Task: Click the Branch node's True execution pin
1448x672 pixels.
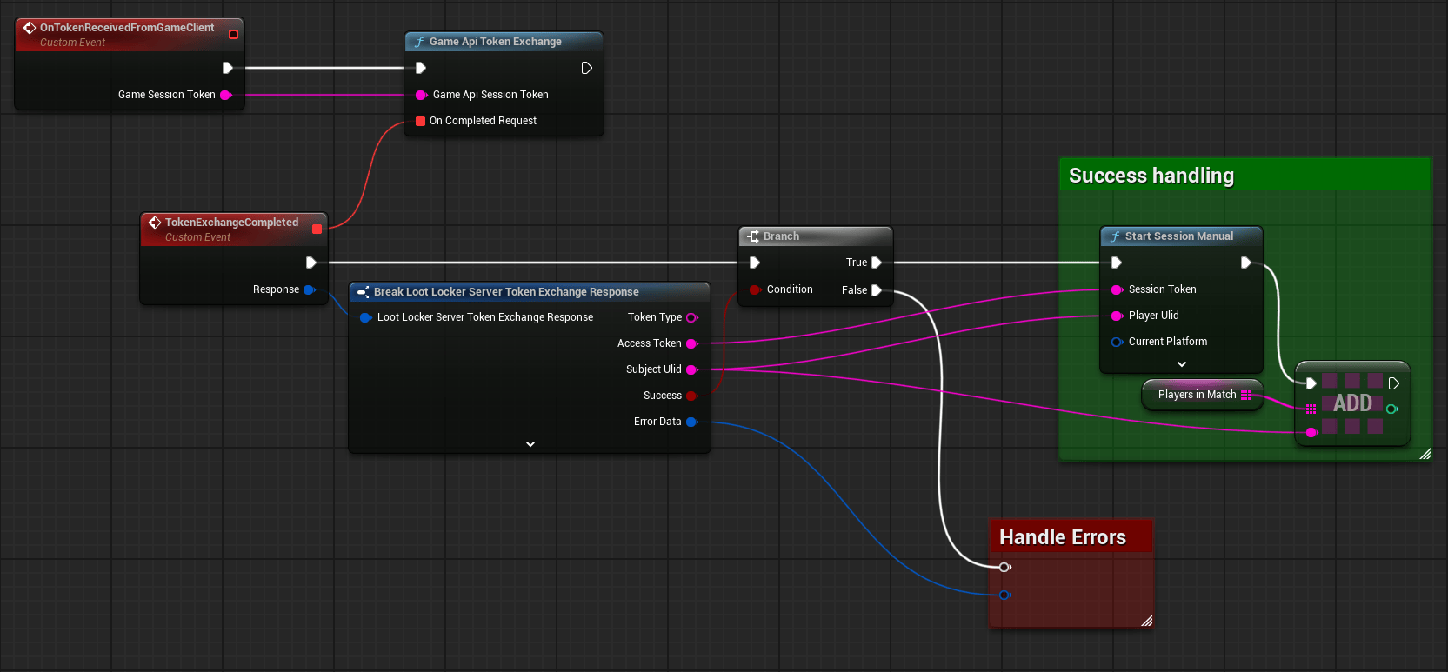Action: (x=877, y=263)
